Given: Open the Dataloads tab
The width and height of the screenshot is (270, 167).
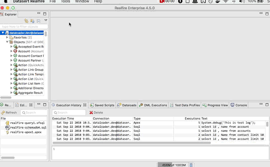Looking at the screenshot, I should tap(127, 105).
